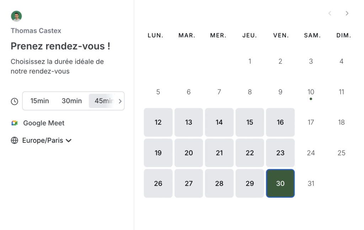Select the 15min duration option
This screenshot has width=364, height=230.
(x=40, y=101)
